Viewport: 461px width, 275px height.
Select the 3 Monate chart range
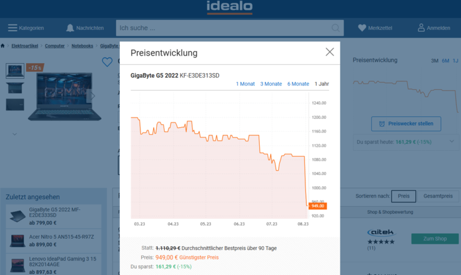tap(270, 84)
